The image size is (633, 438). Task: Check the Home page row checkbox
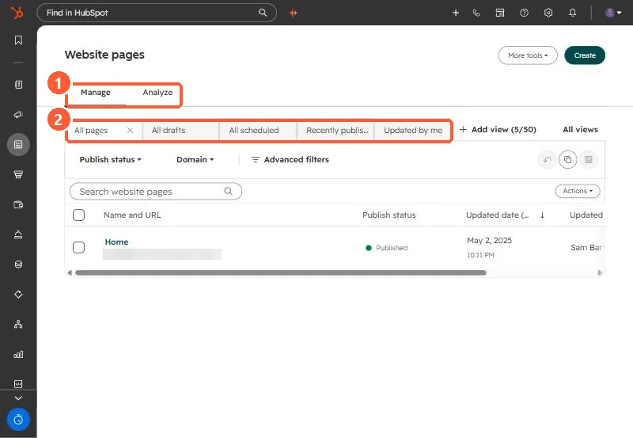(x=78, y=247)
